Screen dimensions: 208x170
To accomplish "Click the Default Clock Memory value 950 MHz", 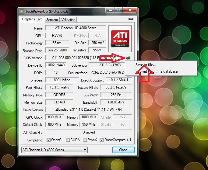I will click(x=89, y=124).
